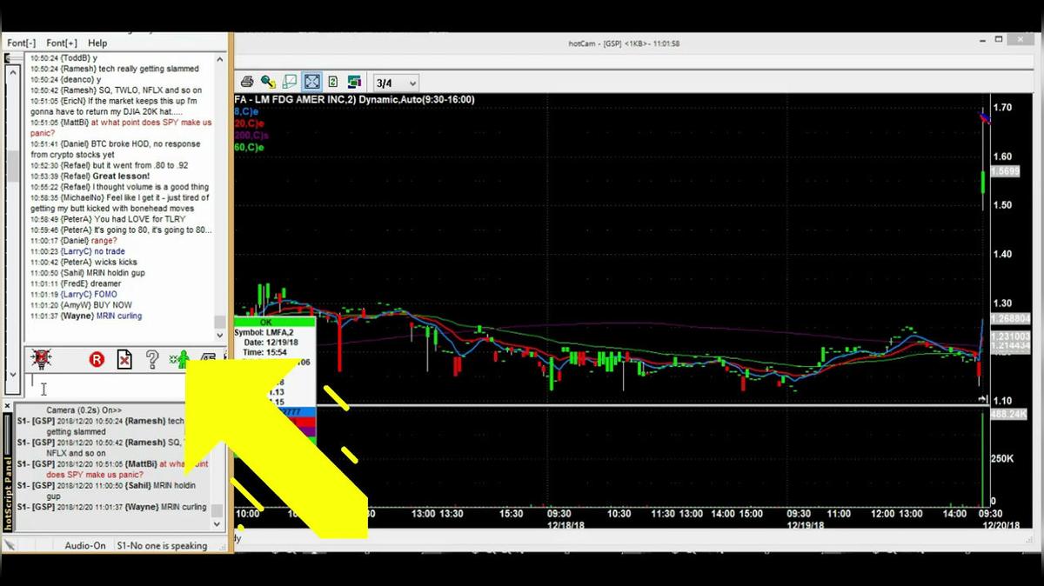
Task: Click 'Camera (0.2s) On>>' in hotScript panel
Action: [84, 410]
